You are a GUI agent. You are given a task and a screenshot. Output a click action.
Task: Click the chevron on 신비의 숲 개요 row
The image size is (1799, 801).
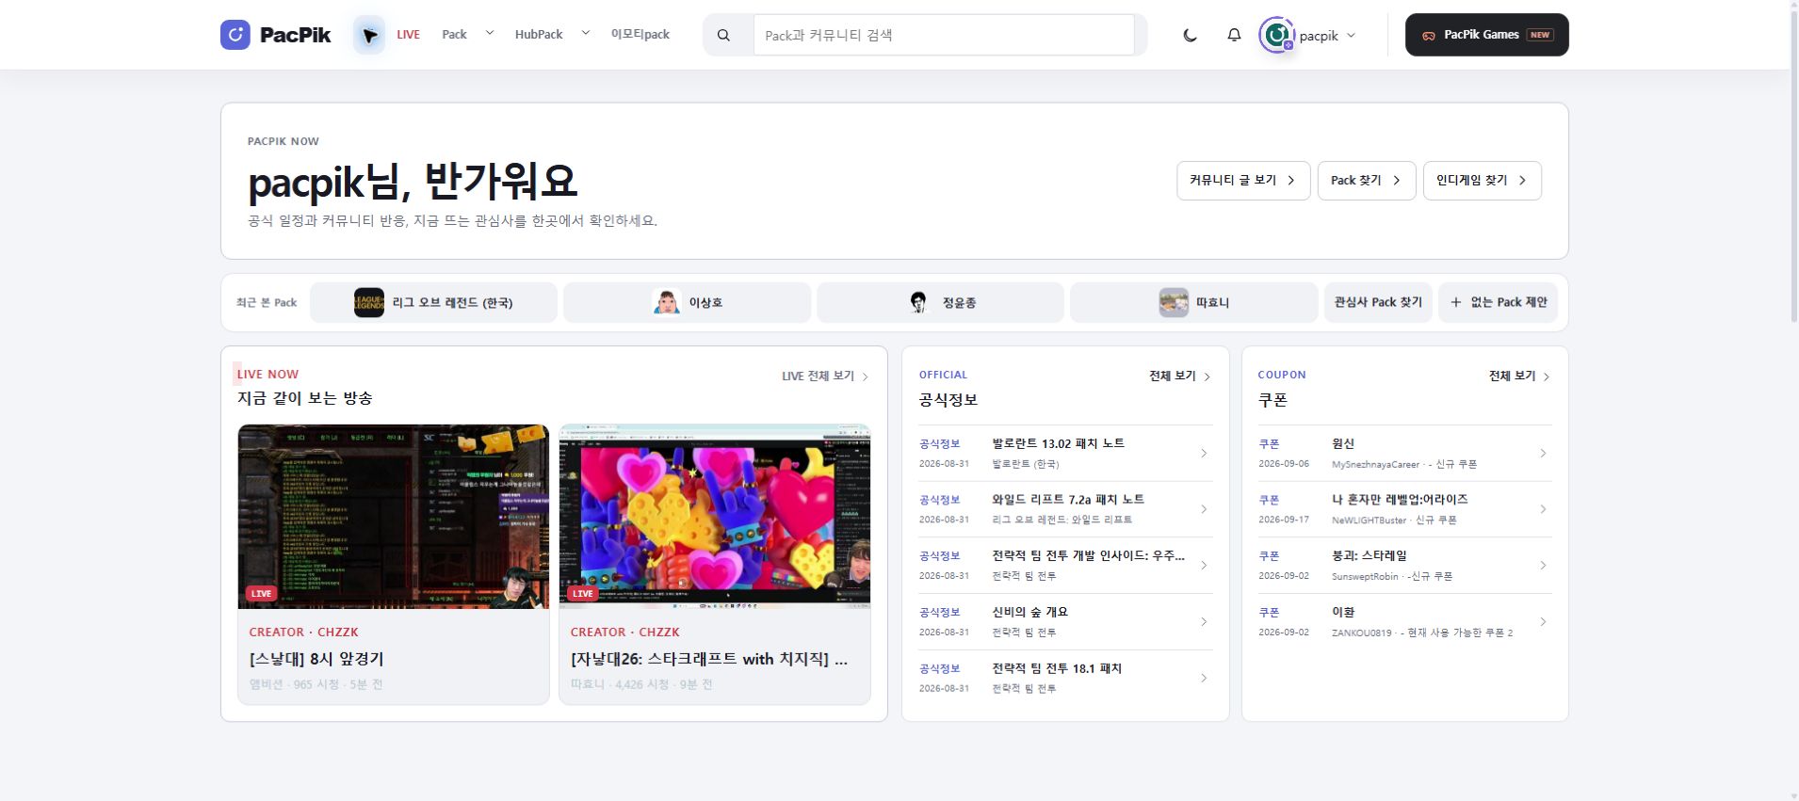click(1204, 622)
